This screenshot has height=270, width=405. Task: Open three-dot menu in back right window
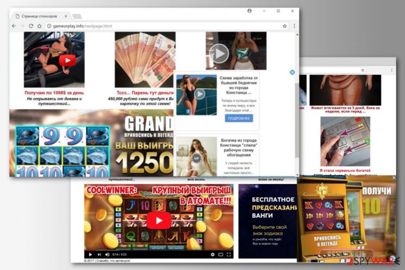pyautogui.click(x=392, y=70)
